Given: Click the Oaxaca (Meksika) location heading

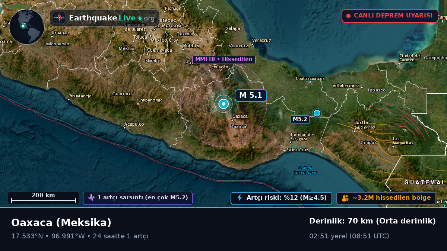Looking at the screenshot, I should (x=61, y=223).
